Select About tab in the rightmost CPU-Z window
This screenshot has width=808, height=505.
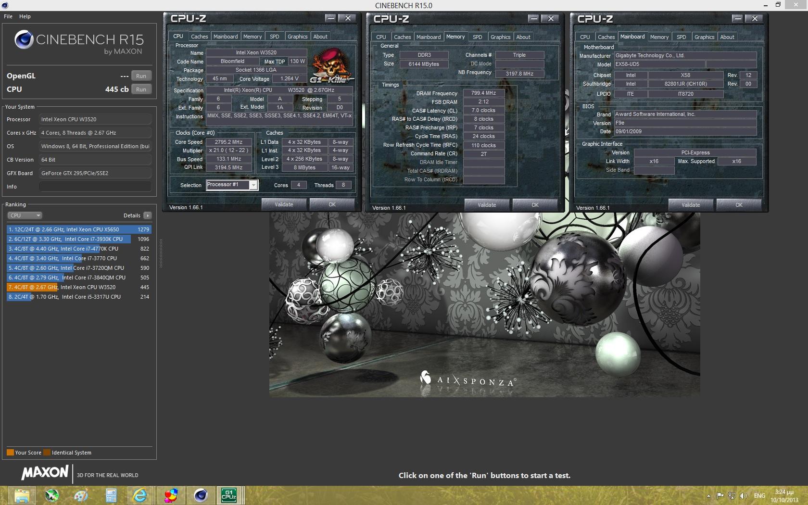point(727,37)
